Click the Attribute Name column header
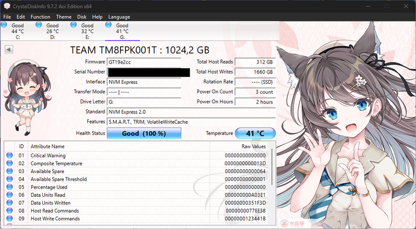This screenshot has width=416, height=229. (119, 146)
